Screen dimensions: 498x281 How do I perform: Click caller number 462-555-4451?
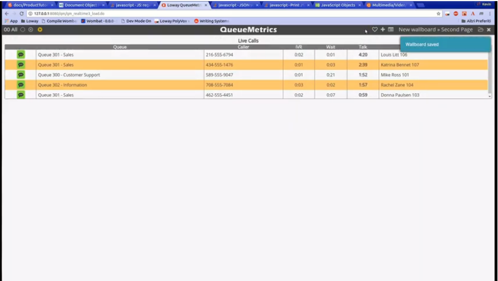pos(219,95)
